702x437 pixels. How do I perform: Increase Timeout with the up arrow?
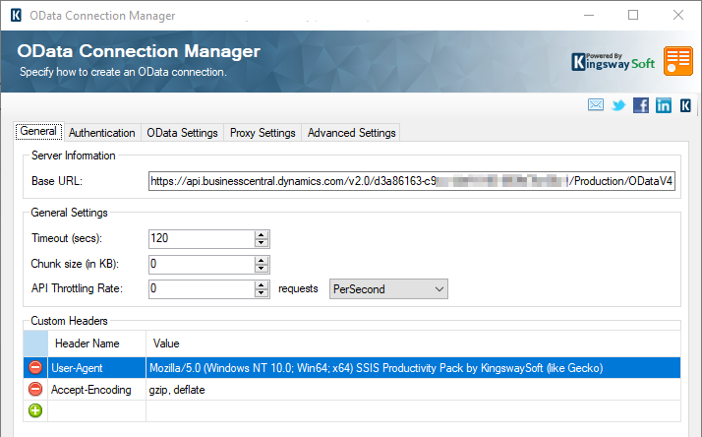click(262, 234)
